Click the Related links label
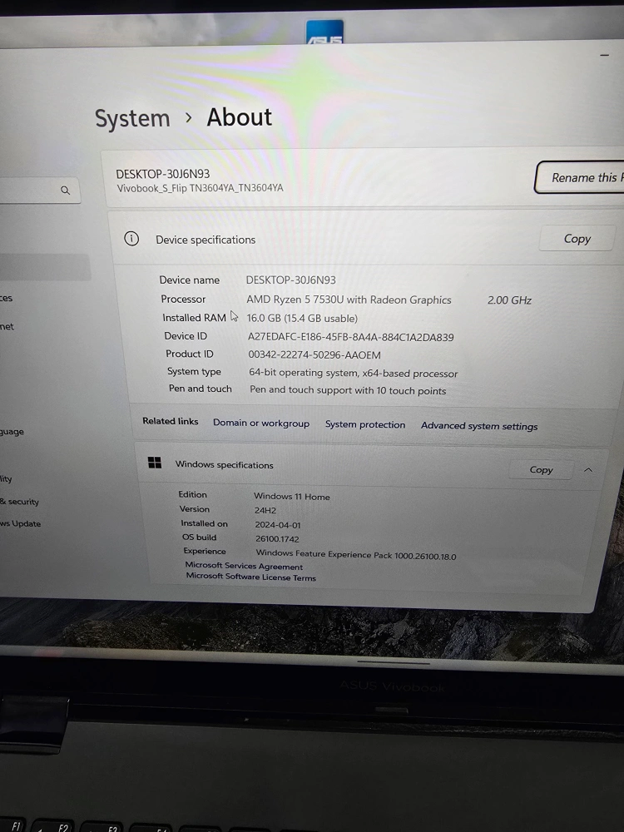624x832 pixels. 171,421
